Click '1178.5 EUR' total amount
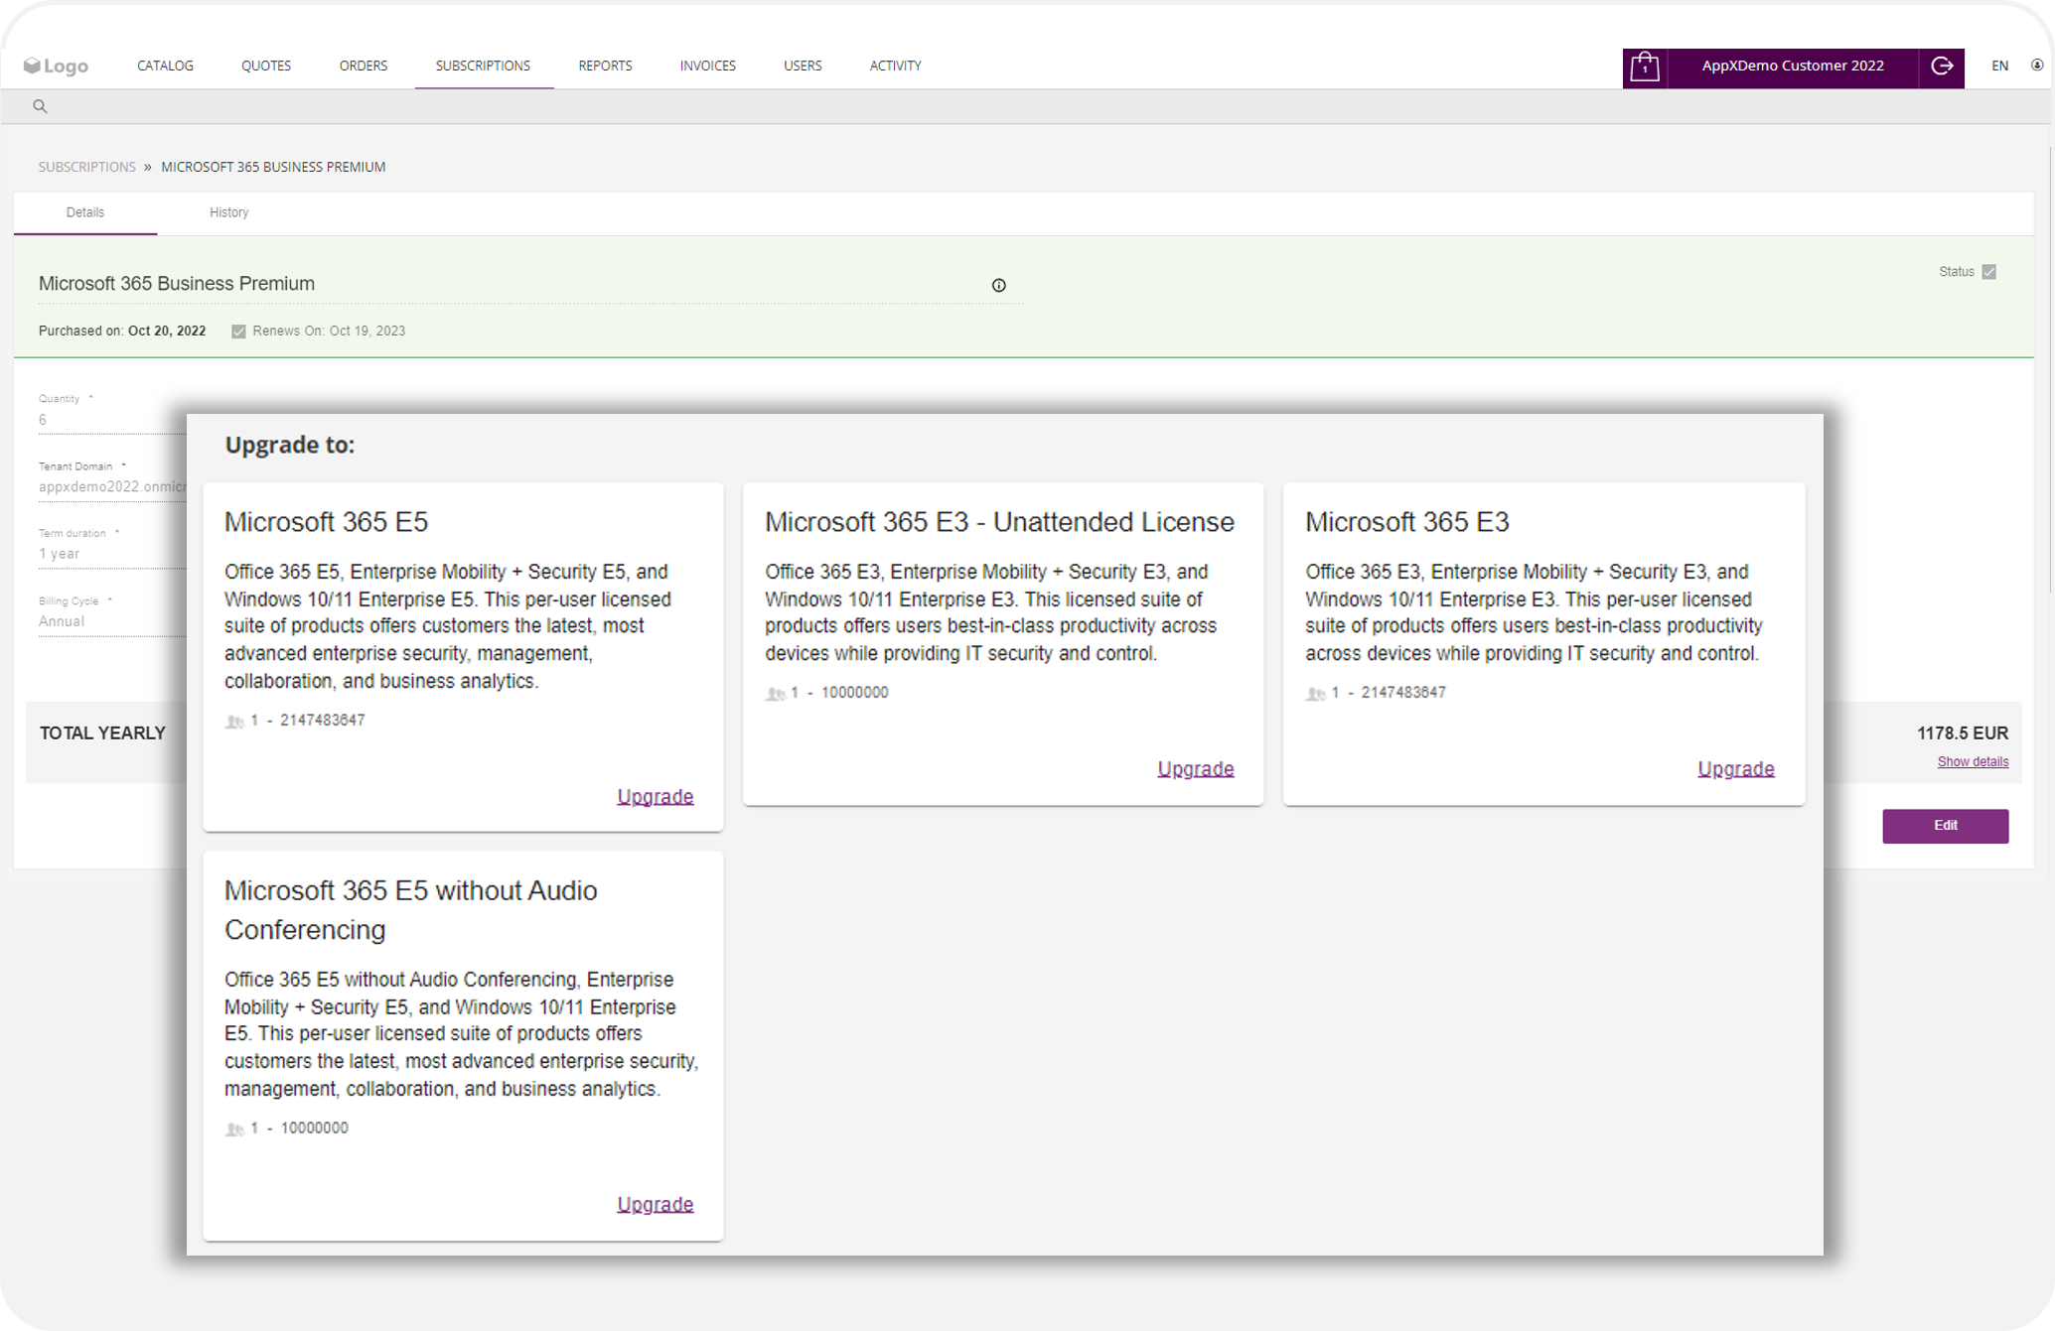This screenshot has width=2055, height=1331. click(1963, 733)
